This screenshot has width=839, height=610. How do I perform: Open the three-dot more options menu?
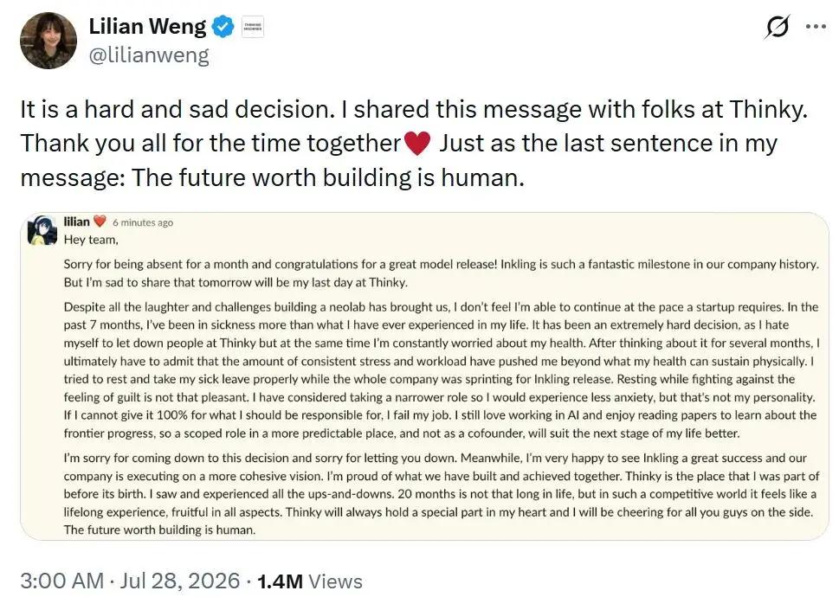(x=816, y=26)
